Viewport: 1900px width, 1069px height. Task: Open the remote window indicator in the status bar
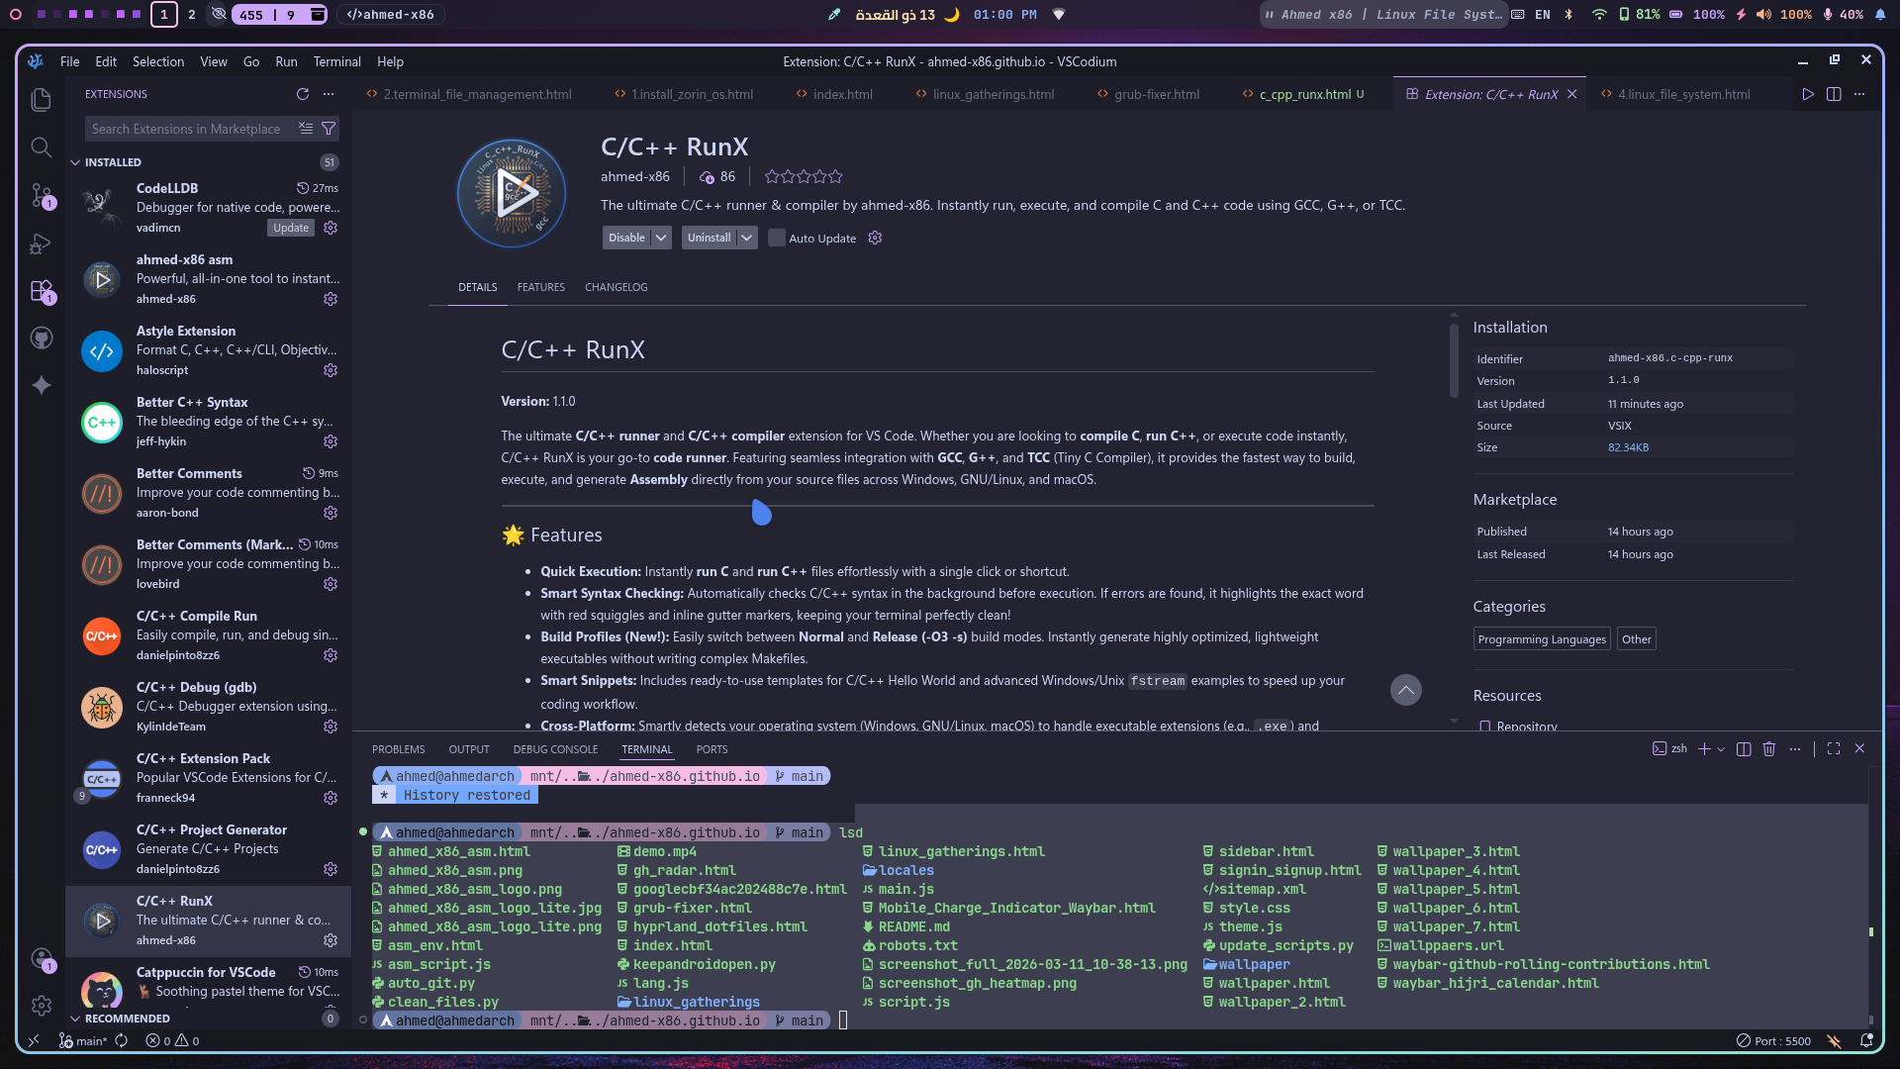point(34,1040)
